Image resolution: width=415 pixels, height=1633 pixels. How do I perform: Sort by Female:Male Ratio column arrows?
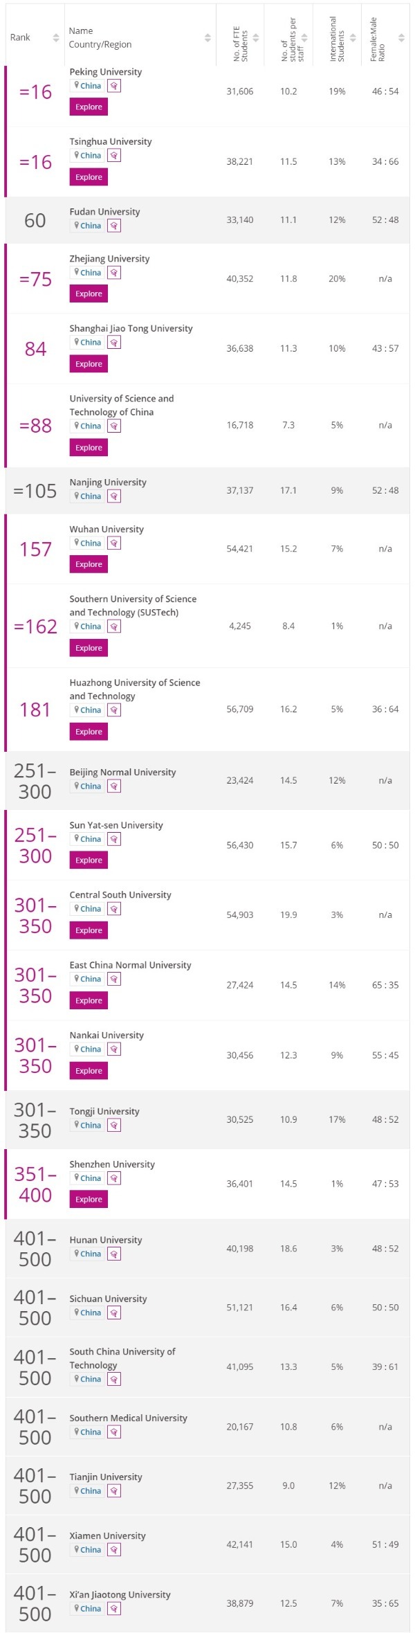tap(401, 38)
